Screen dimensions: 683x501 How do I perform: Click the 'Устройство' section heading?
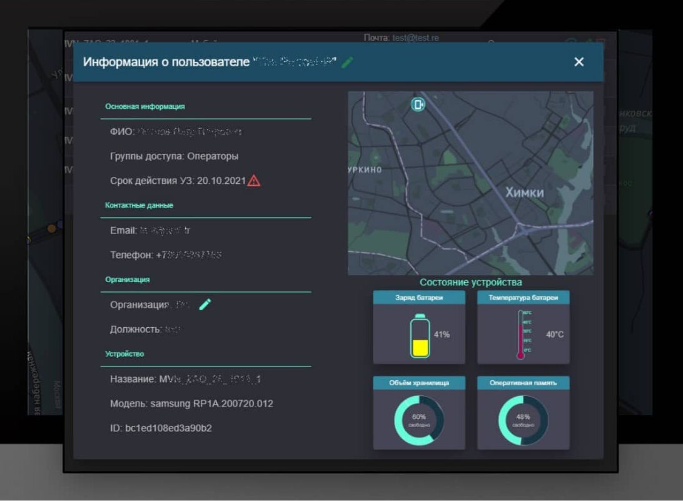(x=124, y=354)
